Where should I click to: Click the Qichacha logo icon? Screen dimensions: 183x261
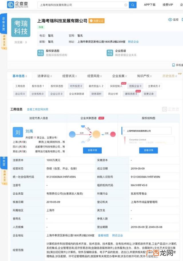tap(10, 5)
